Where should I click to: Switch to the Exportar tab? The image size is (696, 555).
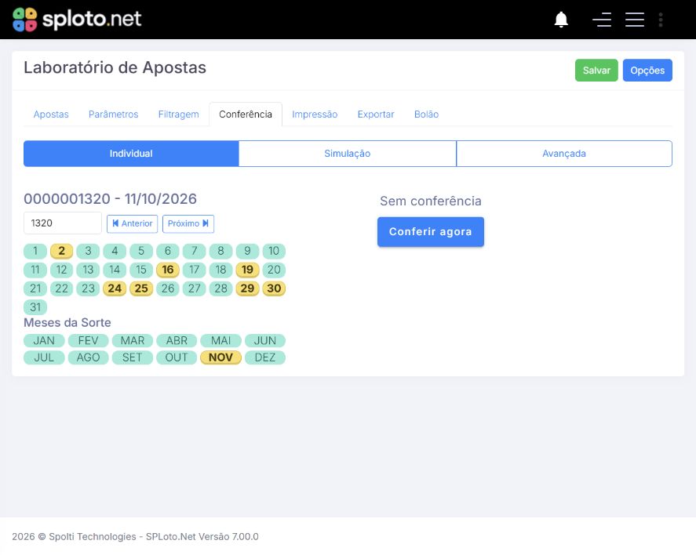376,114
